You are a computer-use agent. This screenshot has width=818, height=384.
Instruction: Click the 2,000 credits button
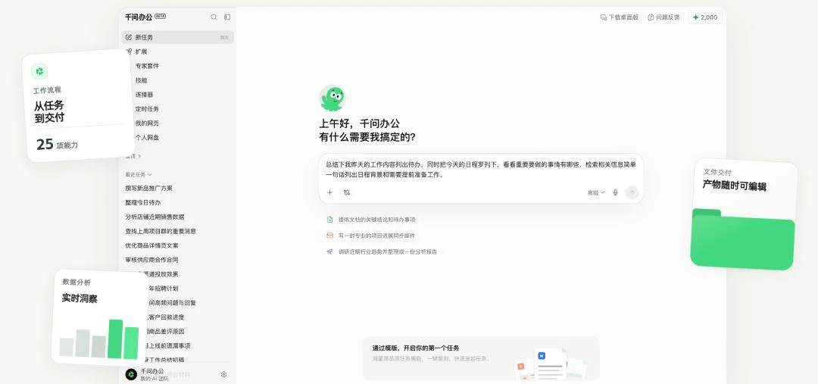click(x=705, y=17)
